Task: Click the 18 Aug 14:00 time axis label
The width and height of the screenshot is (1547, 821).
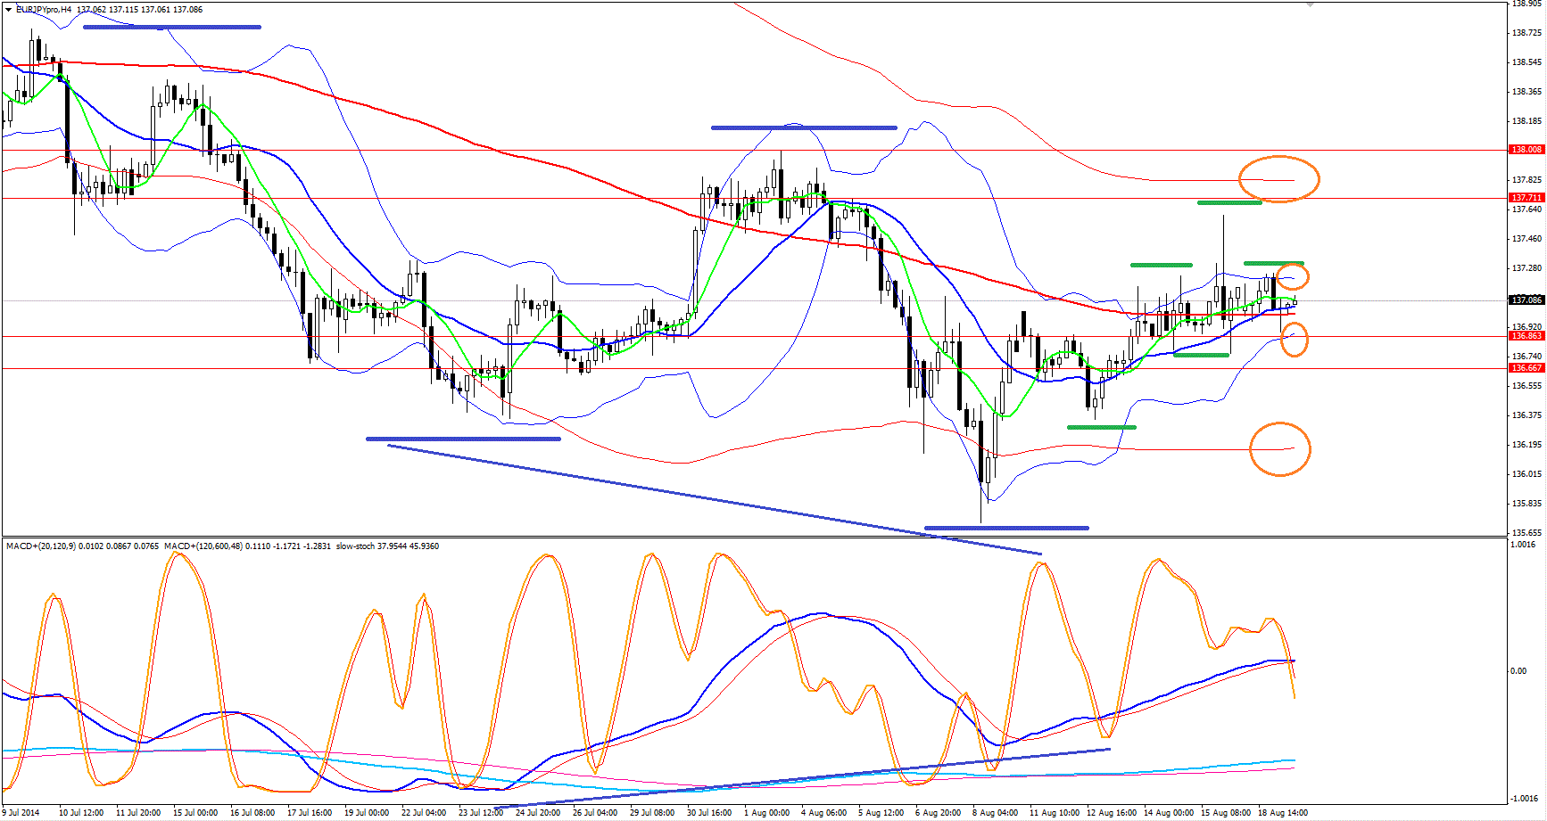Action: tap(1282, 813)
